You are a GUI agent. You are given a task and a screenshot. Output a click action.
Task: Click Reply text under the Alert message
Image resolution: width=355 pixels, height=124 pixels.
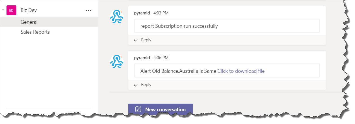tap(146, 85)
